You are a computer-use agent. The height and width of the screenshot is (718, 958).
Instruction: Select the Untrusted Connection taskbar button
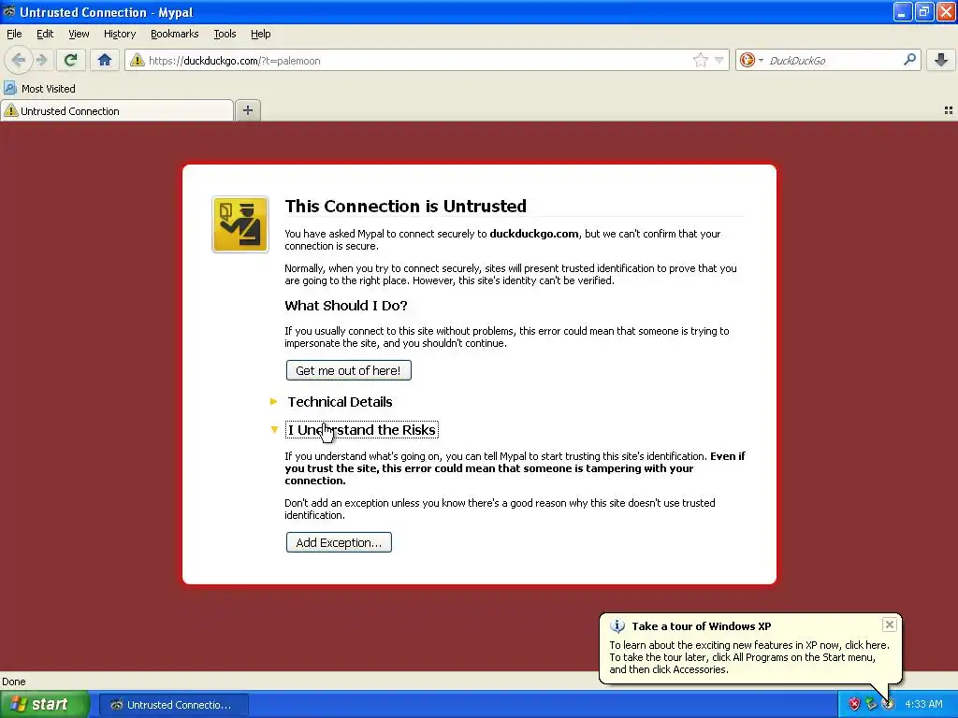tap(173, 705)
